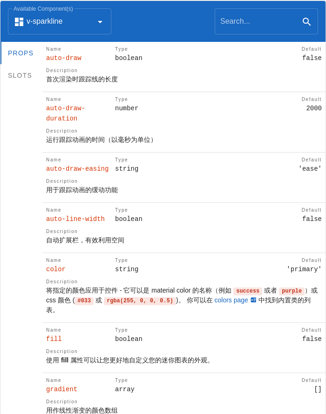
Task: Click the auto-draw-easing prop name
Action: pos(77,168)
